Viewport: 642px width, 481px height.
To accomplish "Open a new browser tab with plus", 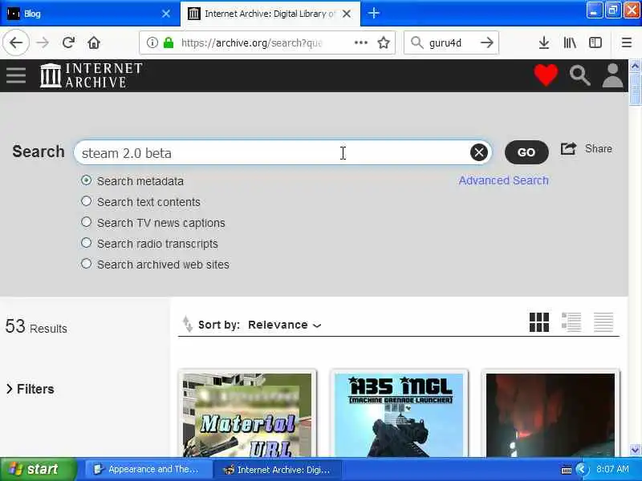I will pos(373,14).
